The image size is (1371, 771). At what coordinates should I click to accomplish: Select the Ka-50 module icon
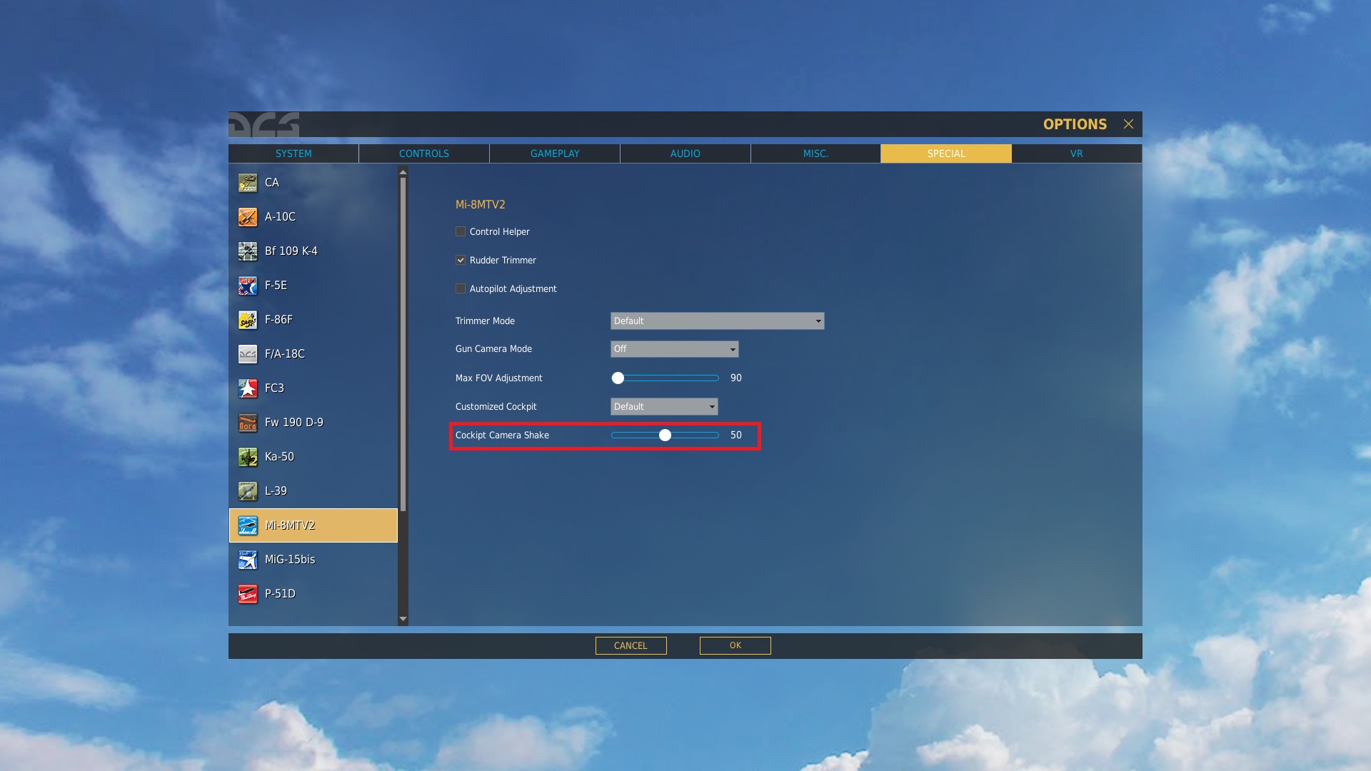248,457
